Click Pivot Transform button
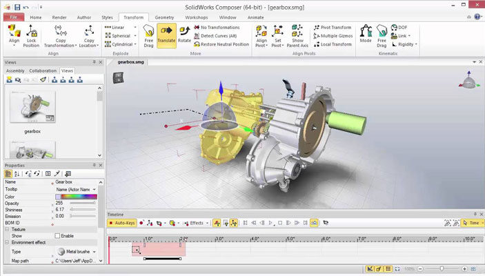Screen dimensions: 485x276 click(x=333, y=27)
